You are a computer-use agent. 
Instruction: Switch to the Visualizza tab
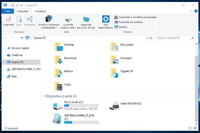(40, 11)
